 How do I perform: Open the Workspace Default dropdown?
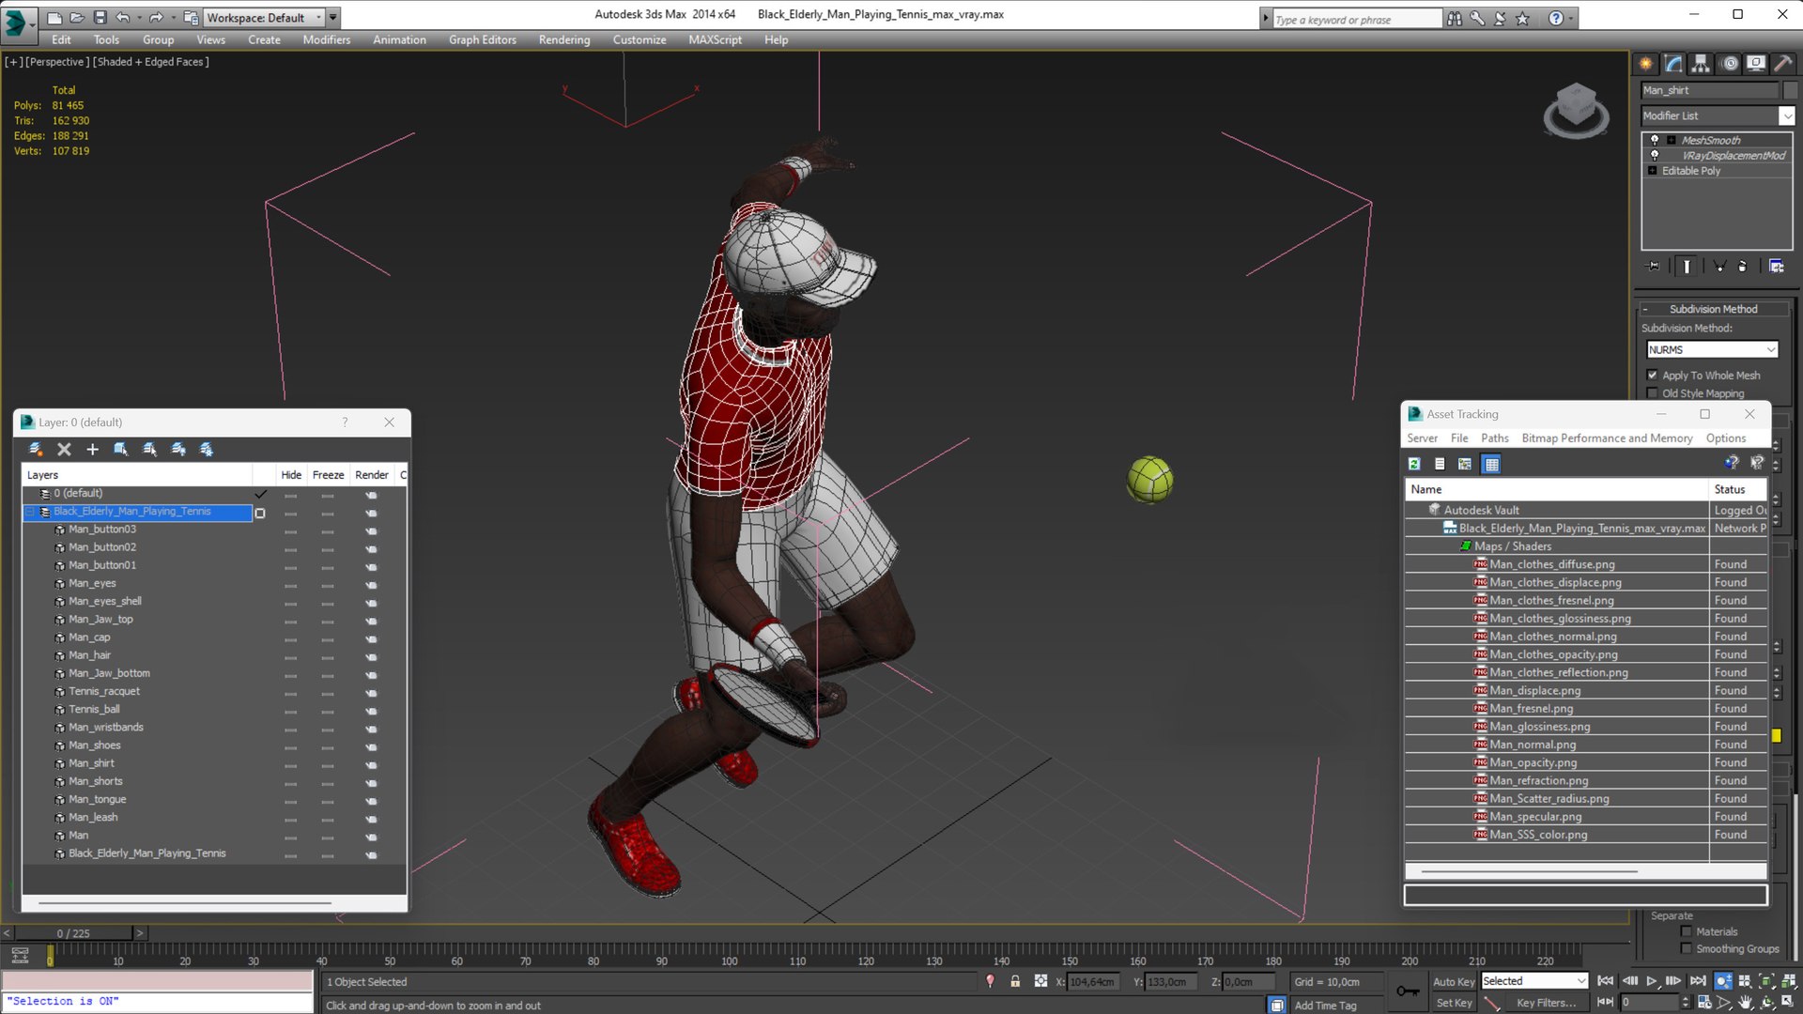pyautogui.click(x=263, y=17)
